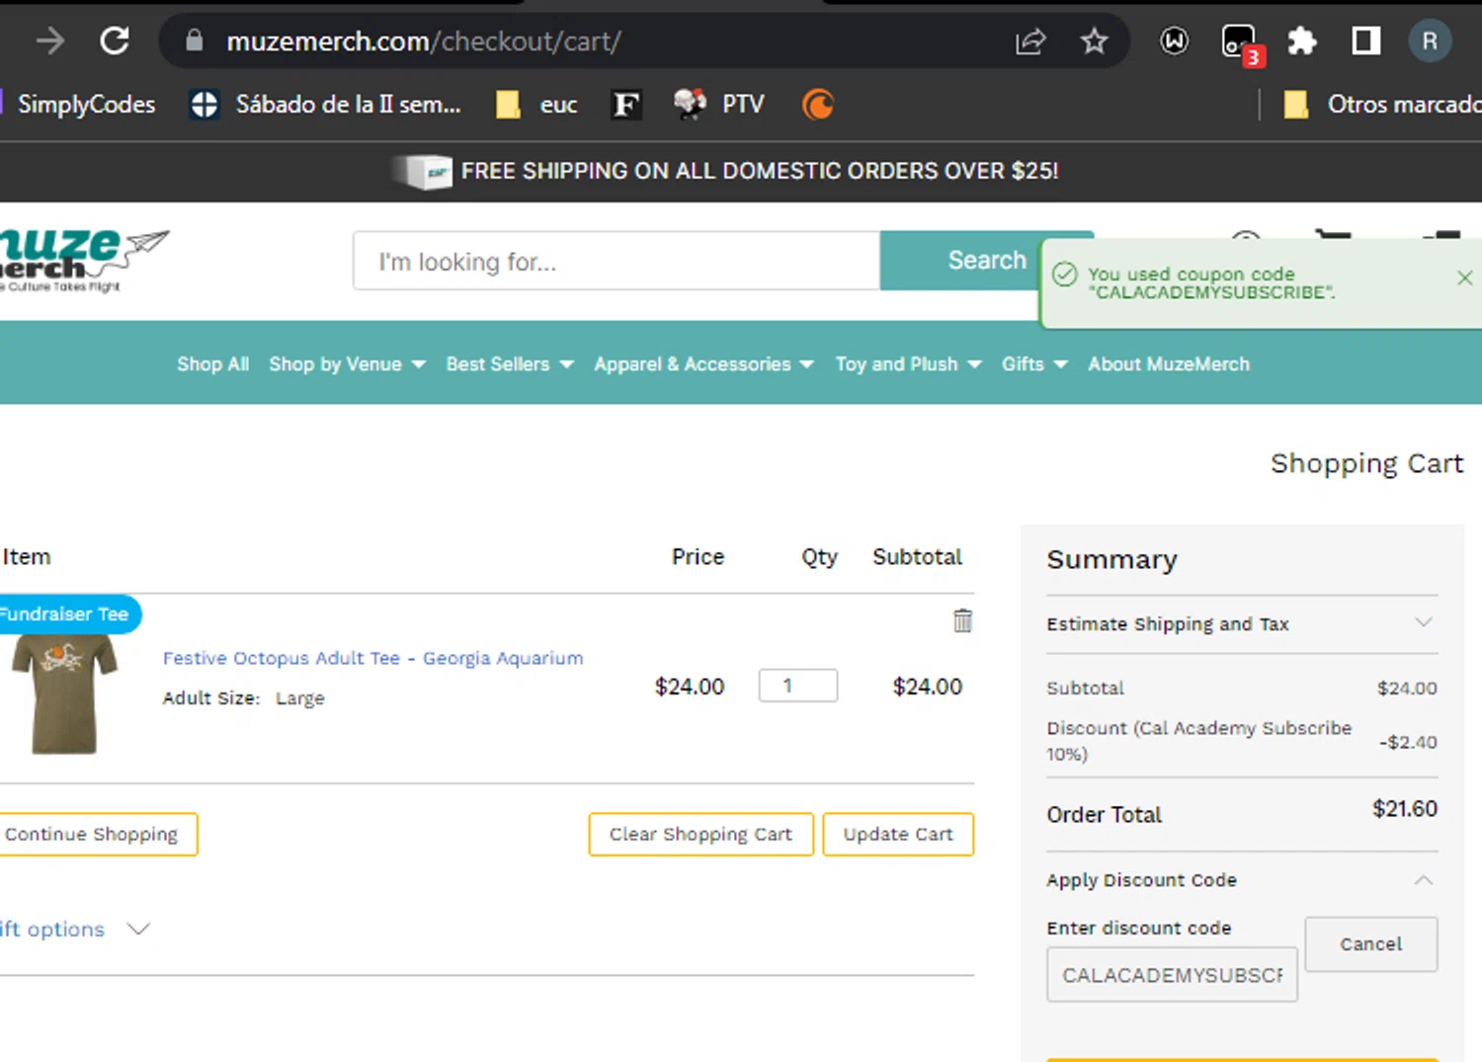Image resolution: width=1482 pixels, height=1062 pixels.
Task: Click the bookmark star icon
Action: point(1094,41)
